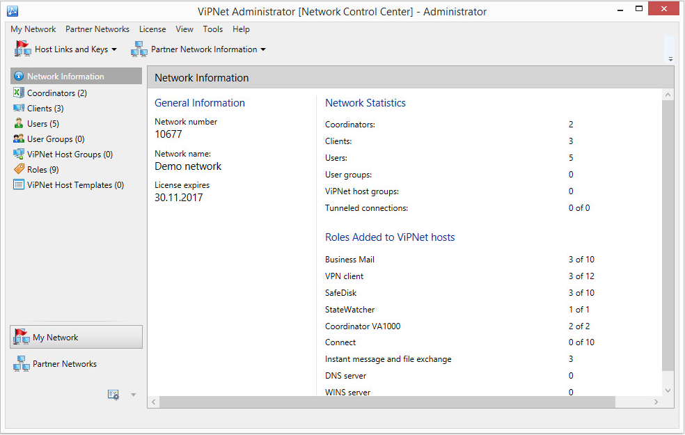The image size is (685, 435).
Task: Select the Coordinators icon in sidebar
Action: tap(19, 93)
